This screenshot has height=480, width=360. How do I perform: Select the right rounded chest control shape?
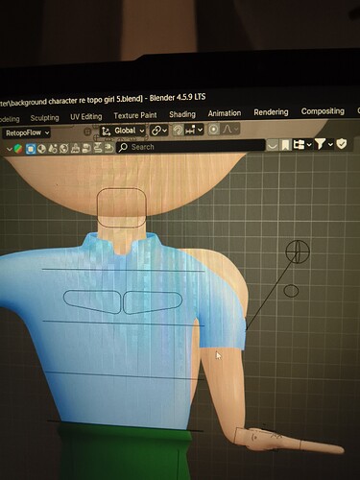coord(153,302)
